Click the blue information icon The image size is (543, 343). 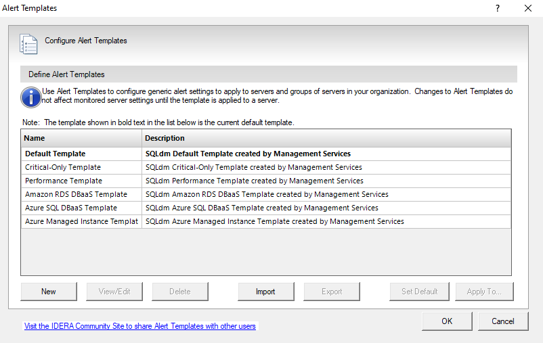pyautogui.click(x=31, y=97)
